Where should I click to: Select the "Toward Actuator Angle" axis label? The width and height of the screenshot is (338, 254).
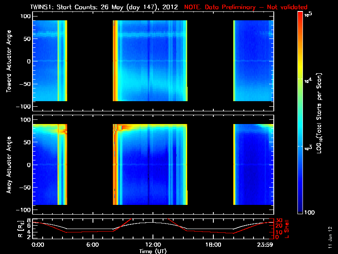click(8, 61)
